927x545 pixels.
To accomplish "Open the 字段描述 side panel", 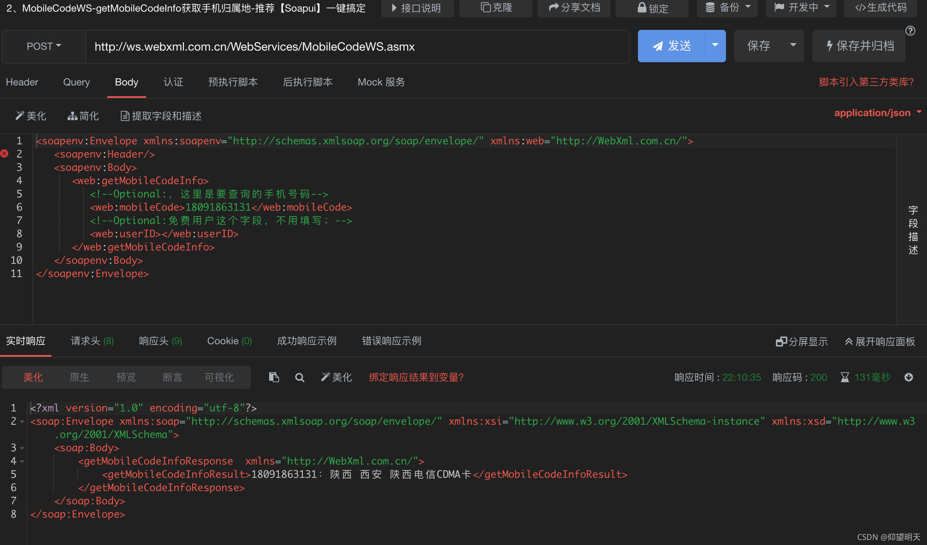I will pyautogui.click(x=913, y=230).
